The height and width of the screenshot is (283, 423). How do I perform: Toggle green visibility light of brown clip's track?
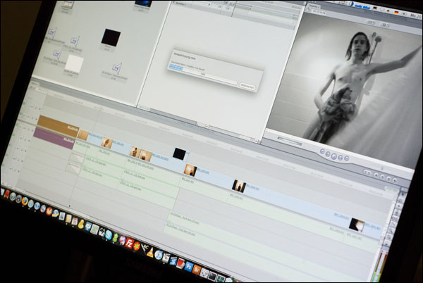point(22,115)
